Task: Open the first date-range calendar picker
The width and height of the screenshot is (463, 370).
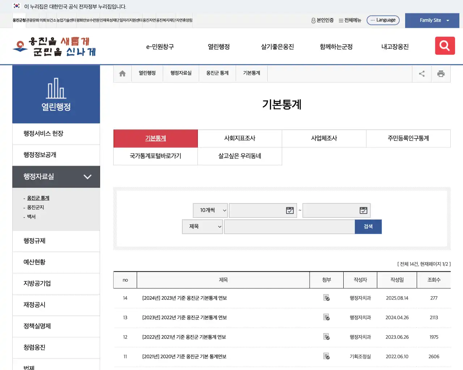Action: point(289,210)
